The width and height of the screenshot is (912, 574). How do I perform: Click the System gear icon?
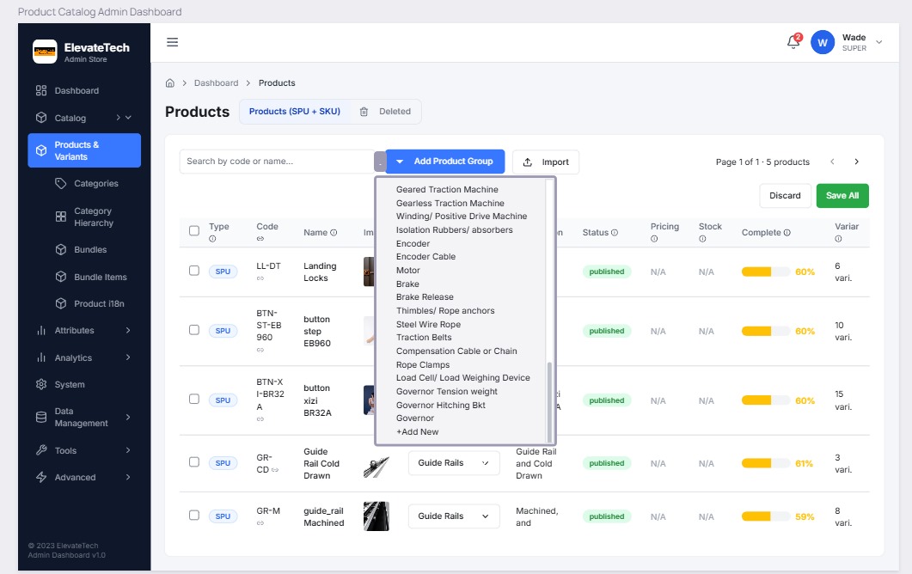click(41, 384)
